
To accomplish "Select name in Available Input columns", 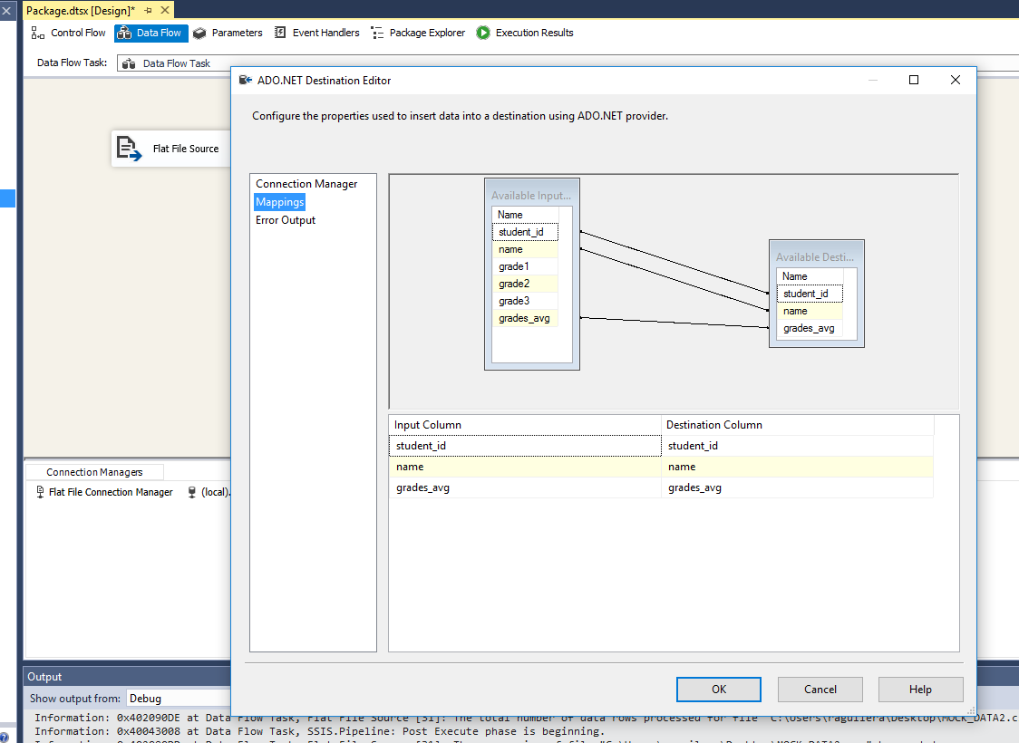I will (525, 249).
